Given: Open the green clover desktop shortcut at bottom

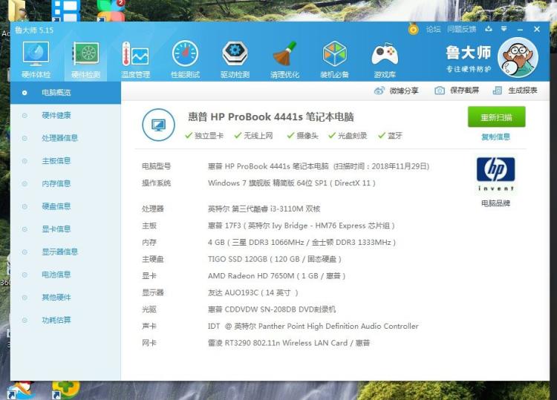Looking at the screenshot, I should click(65, 390).
